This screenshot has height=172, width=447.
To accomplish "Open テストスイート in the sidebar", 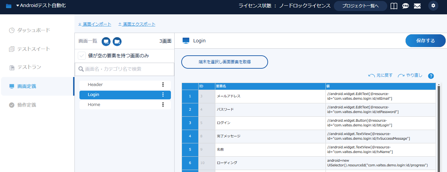I will [33, 49].
